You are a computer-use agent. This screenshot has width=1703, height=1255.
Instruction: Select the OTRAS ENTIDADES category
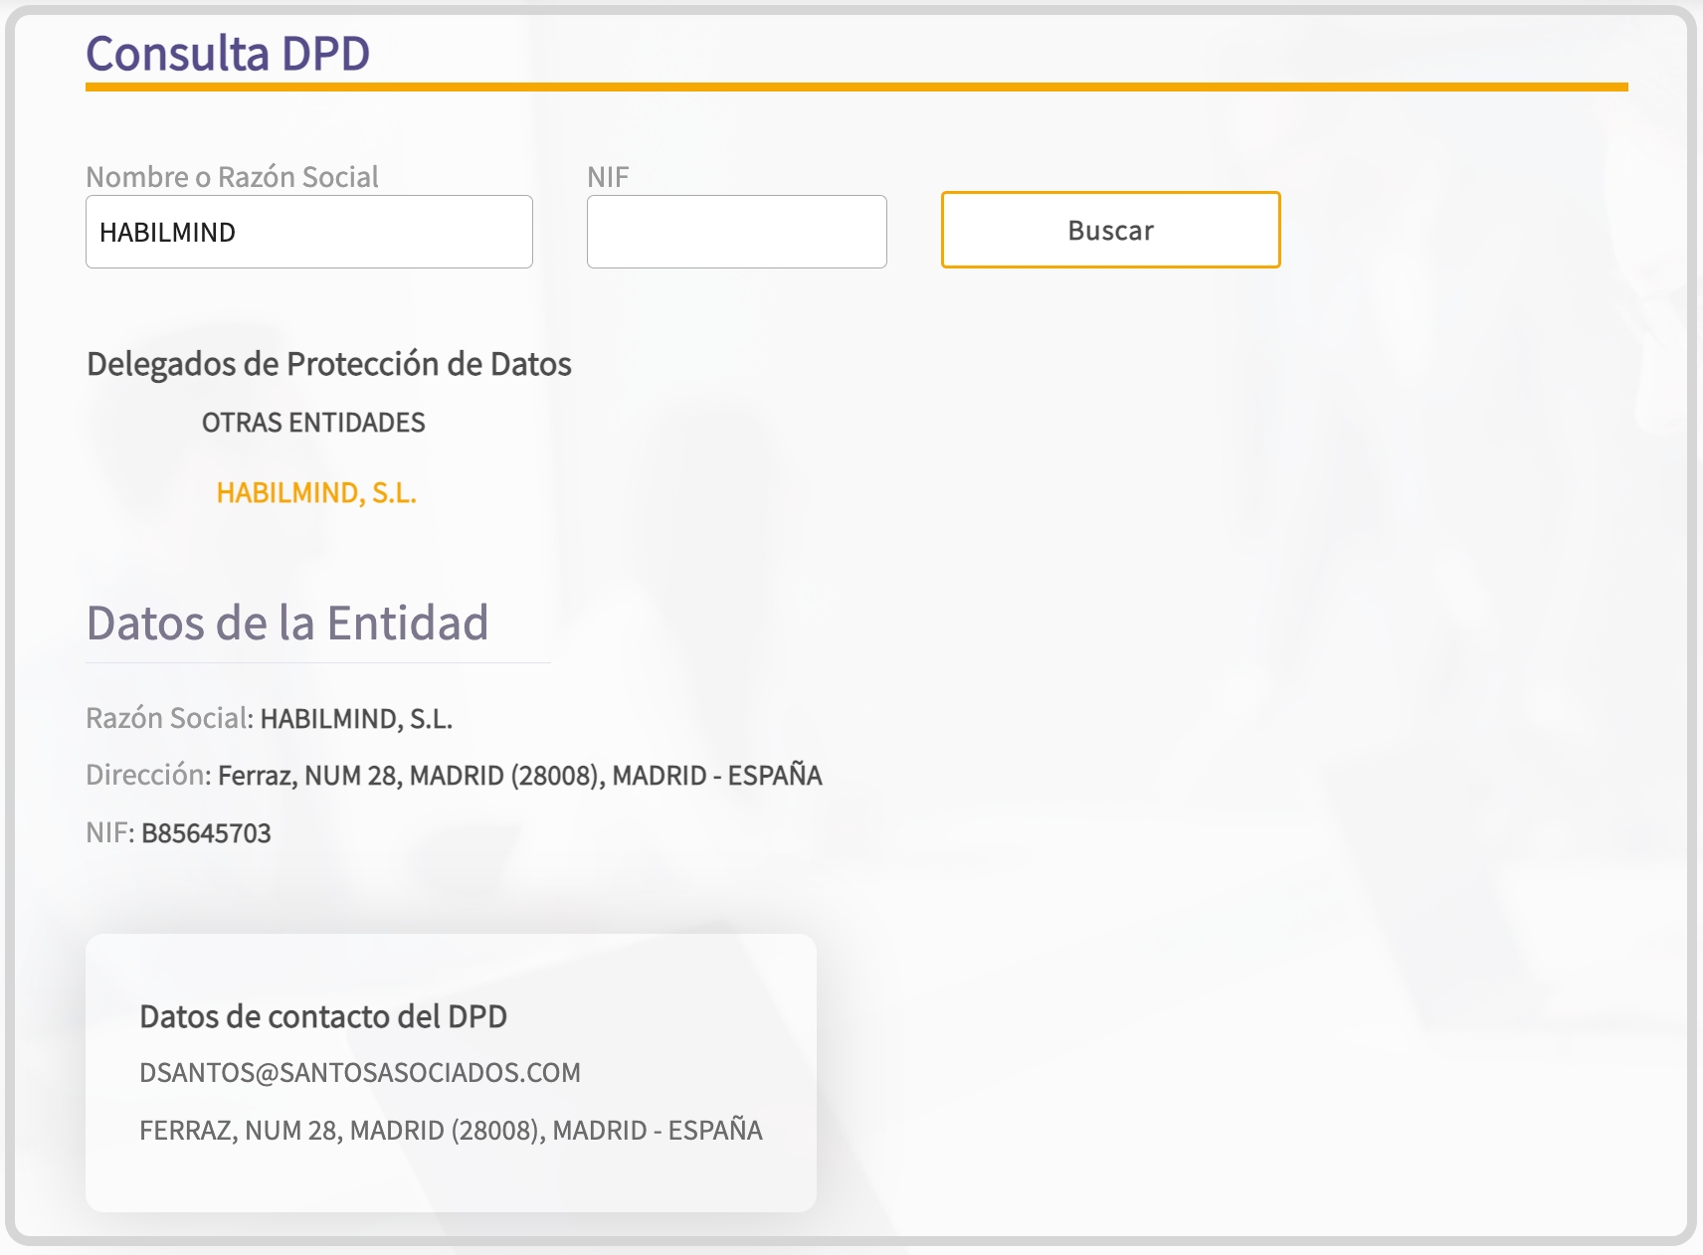point(313,423)
